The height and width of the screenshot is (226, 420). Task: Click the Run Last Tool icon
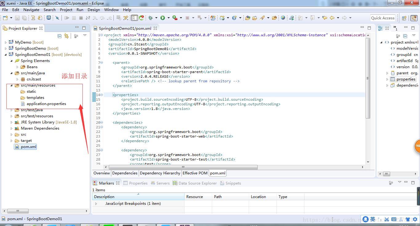(175, 18)
